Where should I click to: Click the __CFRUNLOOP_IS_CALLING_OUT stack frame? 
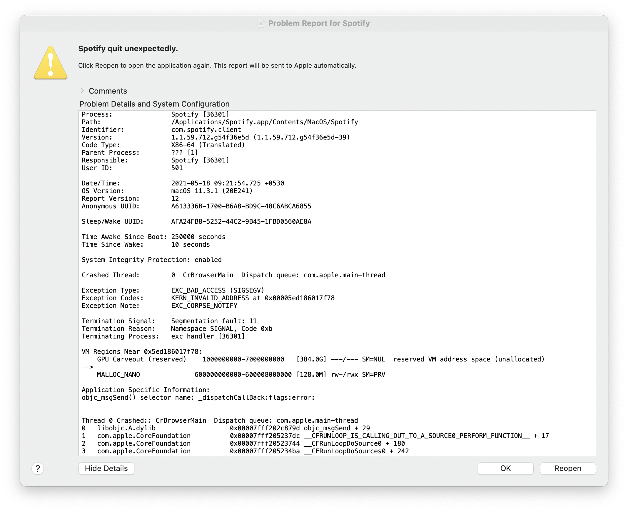(315, 436)
